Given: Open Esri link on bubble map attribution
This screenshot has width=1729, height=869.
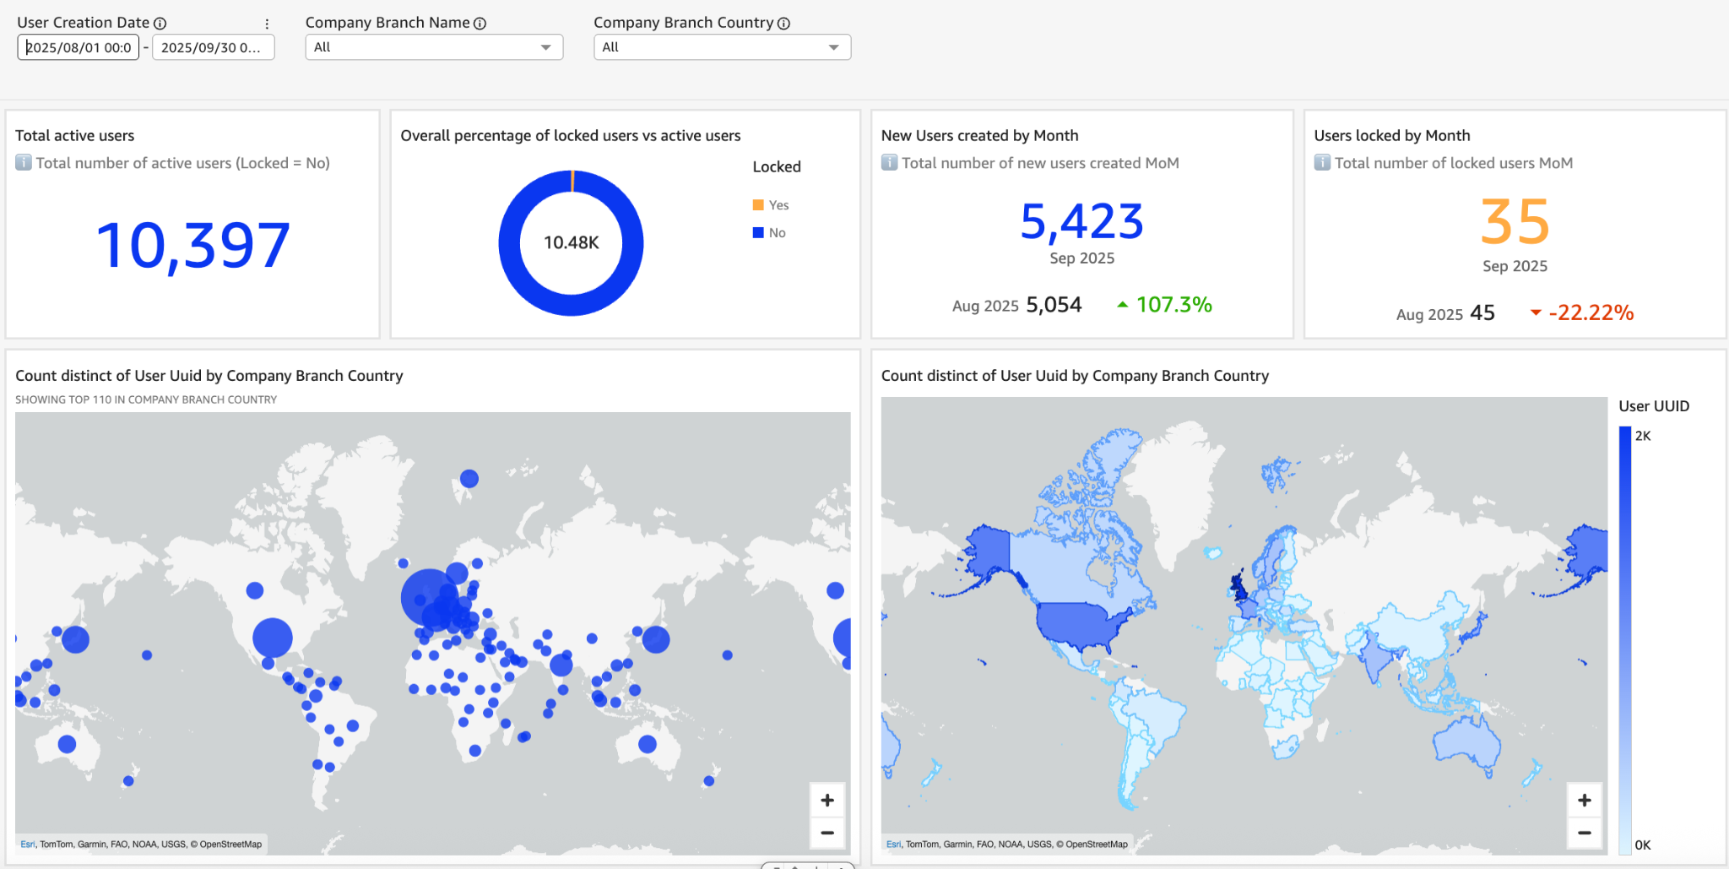Looking at the screenshot, I should (28, 844).
